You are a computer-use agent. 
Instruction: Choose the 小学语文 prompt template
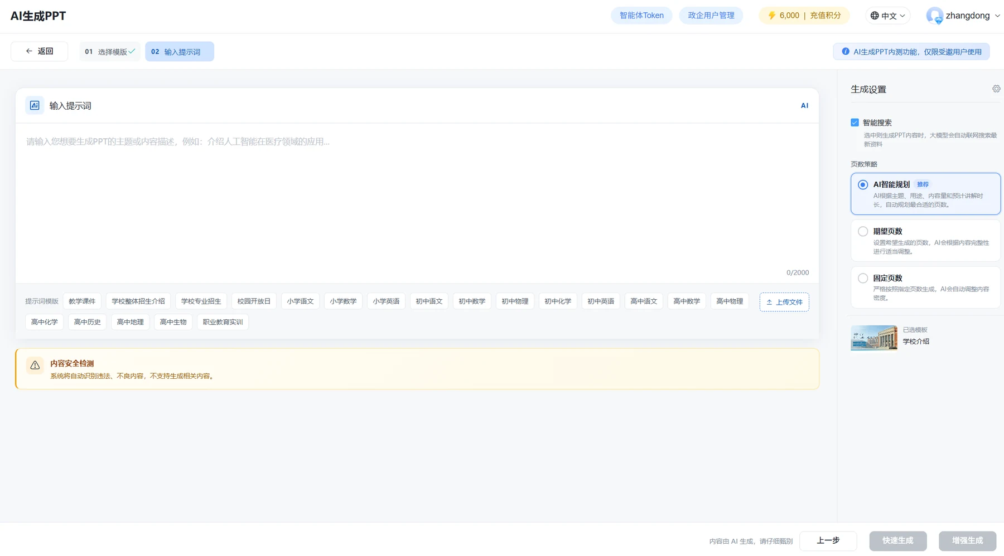[300, 301]
